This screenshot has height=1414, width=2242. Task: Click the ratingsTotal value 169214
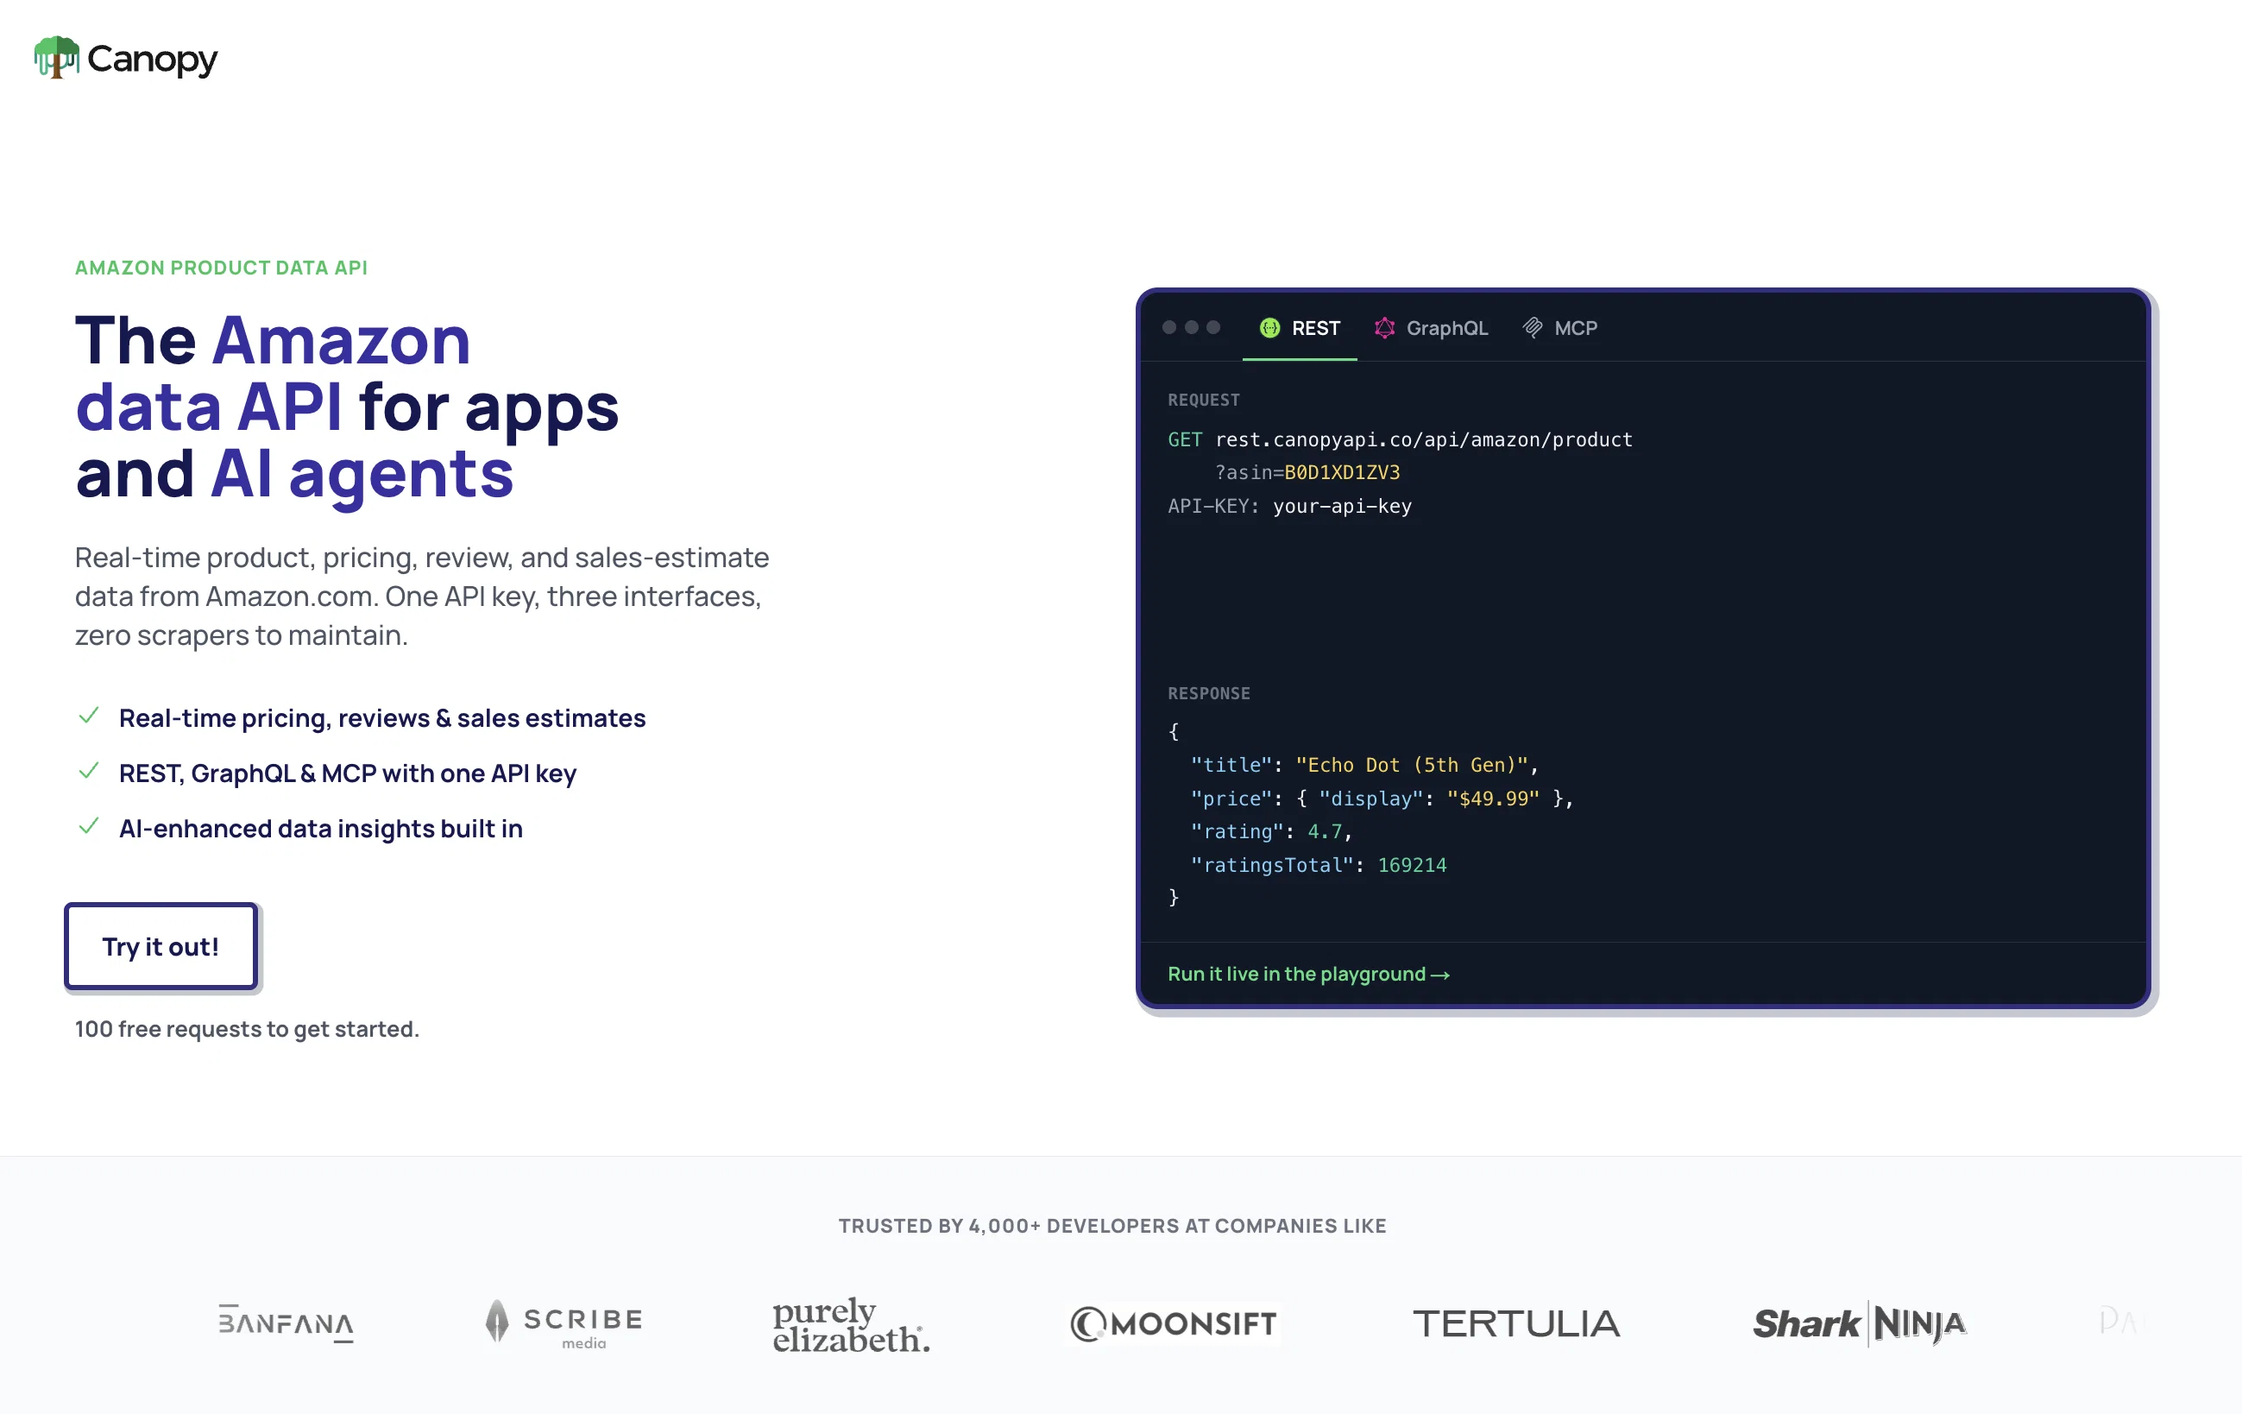(1412, 864)
